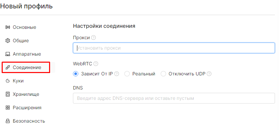
Task: Switch to the Общие tab
Action: (x=21, y=41)
